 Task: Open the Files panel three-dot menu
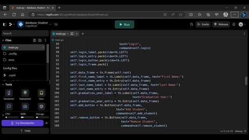coord(46,40)
